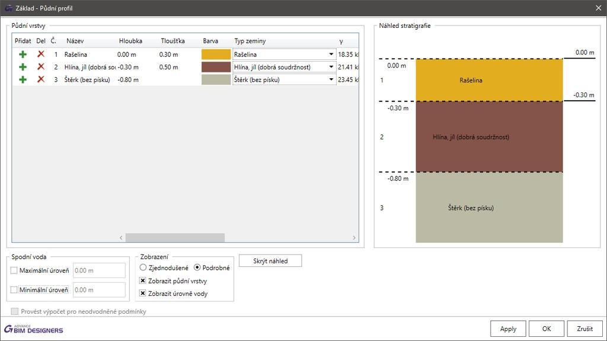Viewport: 607px width, 341px height.
Task: Open brown color swatch for Hlína layer
Action: click(x=216, y=66)
